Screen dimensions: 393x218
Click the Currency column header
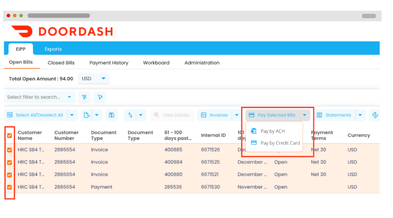point(359,136)
